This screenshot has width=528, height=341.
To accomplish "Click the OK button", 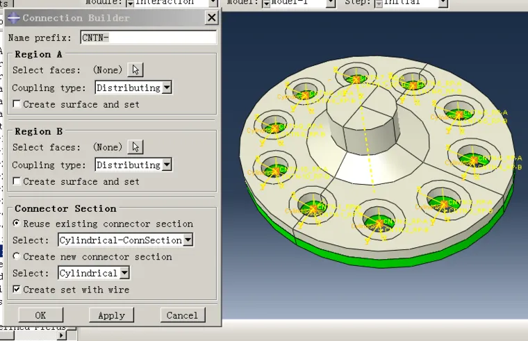I will point(41,315).
